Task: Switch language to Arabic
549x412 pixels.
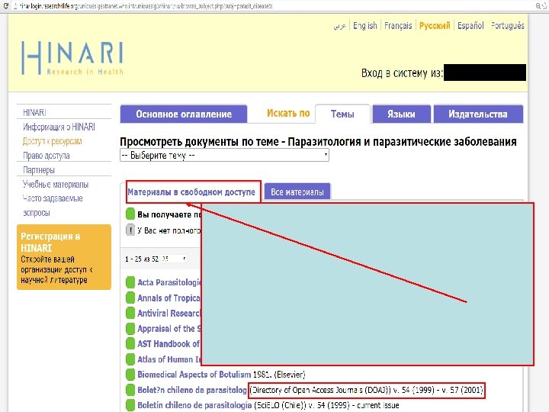Action: pyautogui.click(x=339, y=26)
